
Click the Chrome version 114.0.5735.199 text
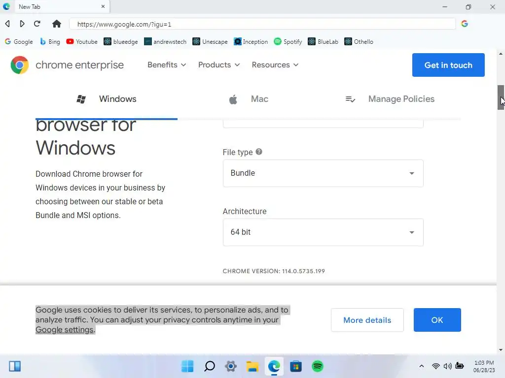coord(274,271)
